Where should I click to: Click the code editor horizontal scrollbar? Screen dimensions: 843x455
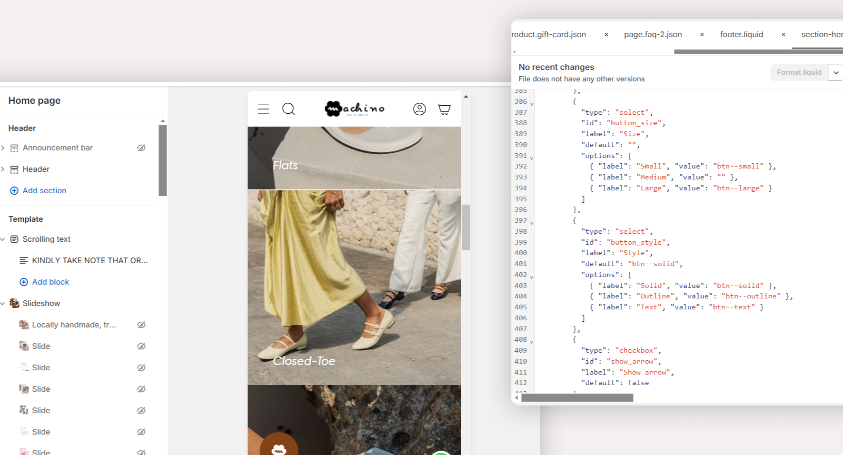coord(577,397)
